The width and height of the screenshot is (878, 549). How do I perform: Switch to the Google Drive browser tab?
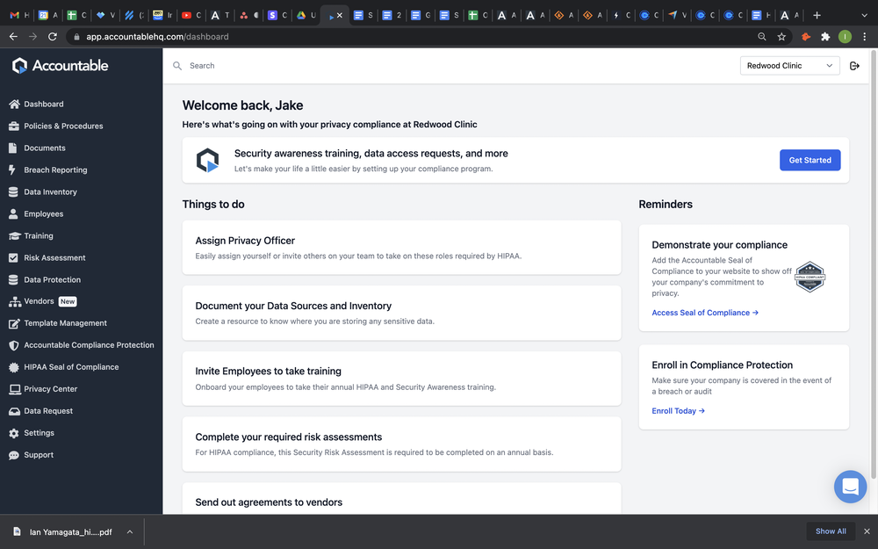tap(306, 15)
